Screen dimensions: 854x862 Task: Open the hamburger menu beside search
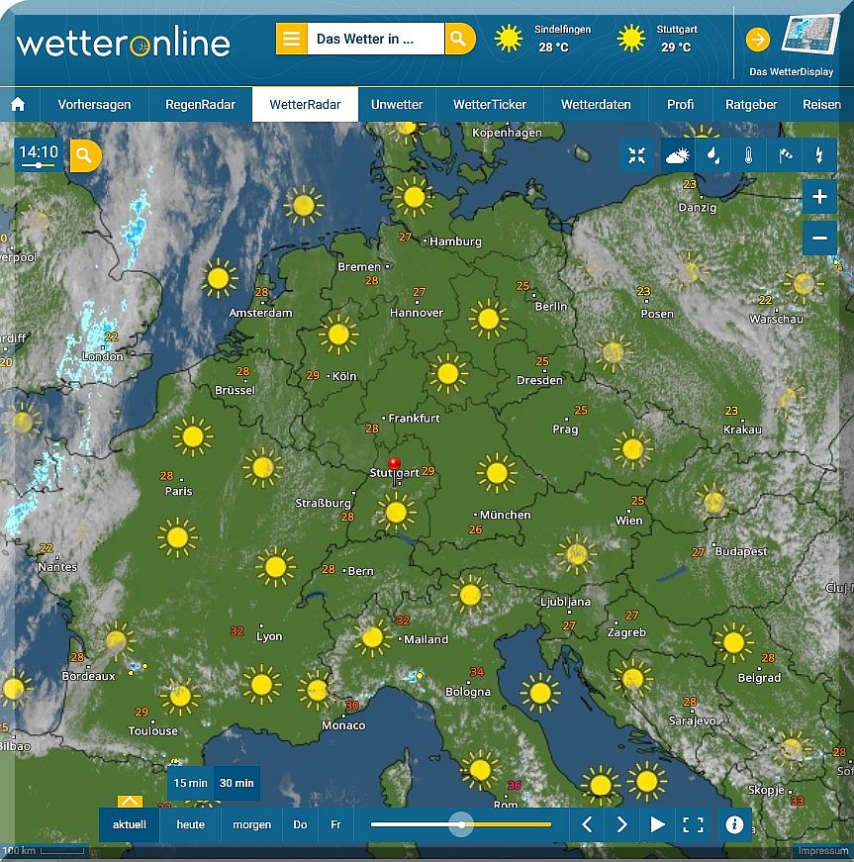291,40
